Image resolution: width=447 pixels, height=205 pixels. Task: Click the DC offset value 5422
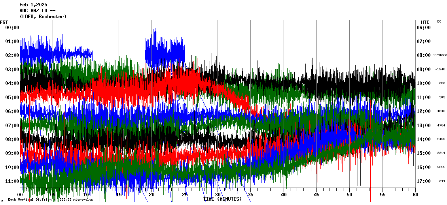pos(442,139)
